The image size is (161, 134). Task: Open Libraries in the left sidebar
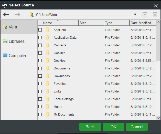coord(19,41)
